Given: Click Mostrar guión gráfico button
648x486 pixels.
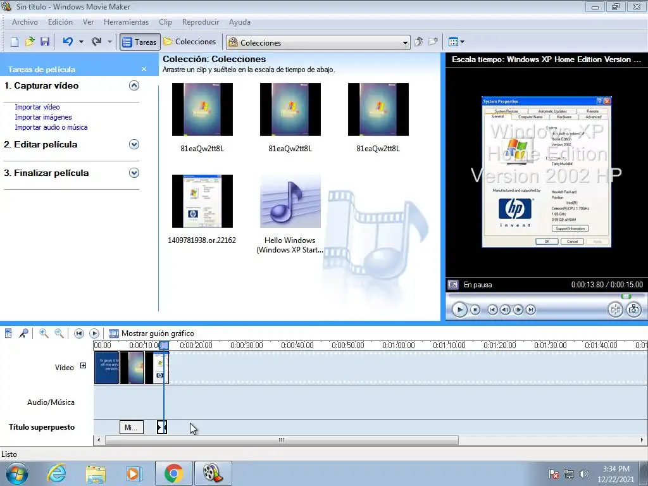Looking at the screenshot, I should point(151,333).
